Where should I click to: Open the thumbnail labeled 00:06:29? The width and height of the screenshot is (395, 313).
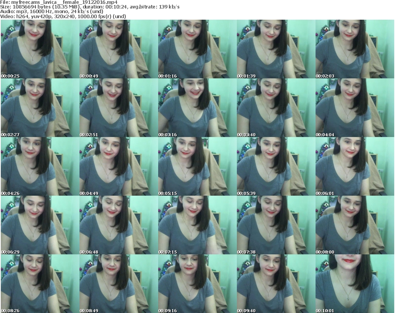40,225
